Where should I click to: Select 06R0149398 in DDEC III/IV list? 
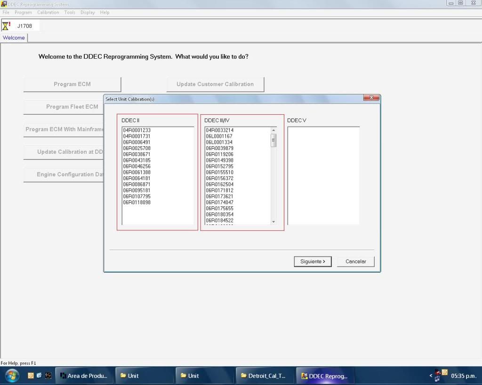tap(219, 160)
